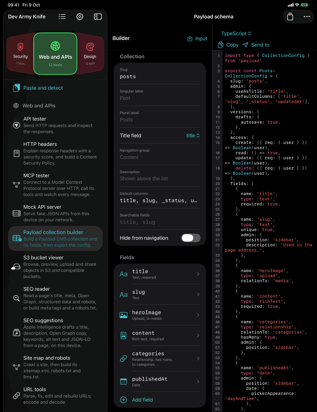Click the S3 bucket viewer cloud icon

click(x=16, y=267)
